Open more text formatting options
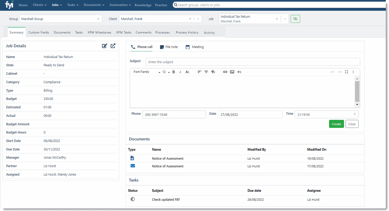The height and width of the screenshot is (211, 389). coord(187,72)
